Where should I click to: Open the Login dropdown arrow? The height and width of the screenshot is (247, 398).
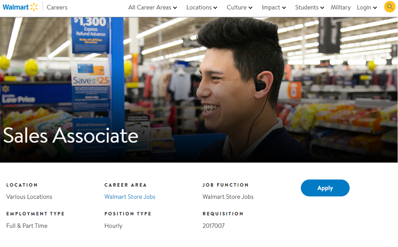[375, 8]
